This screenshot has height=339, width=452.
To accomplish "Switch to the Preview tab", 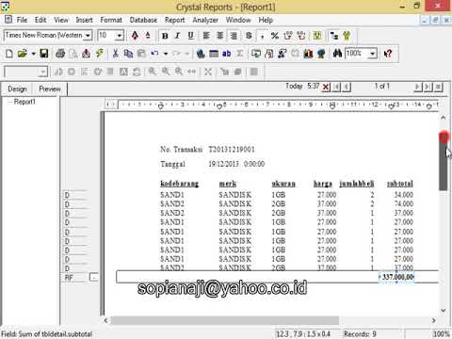I will 50,89.
